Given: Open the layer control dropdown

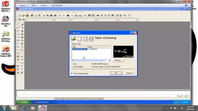Looking at the screenshot, I should [40, 19].
